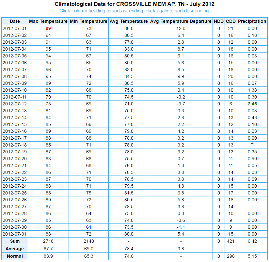Click the 81.5 avg temperature on 2012-07-25
This screenshot has width=269, height=262.
[129, 193]
